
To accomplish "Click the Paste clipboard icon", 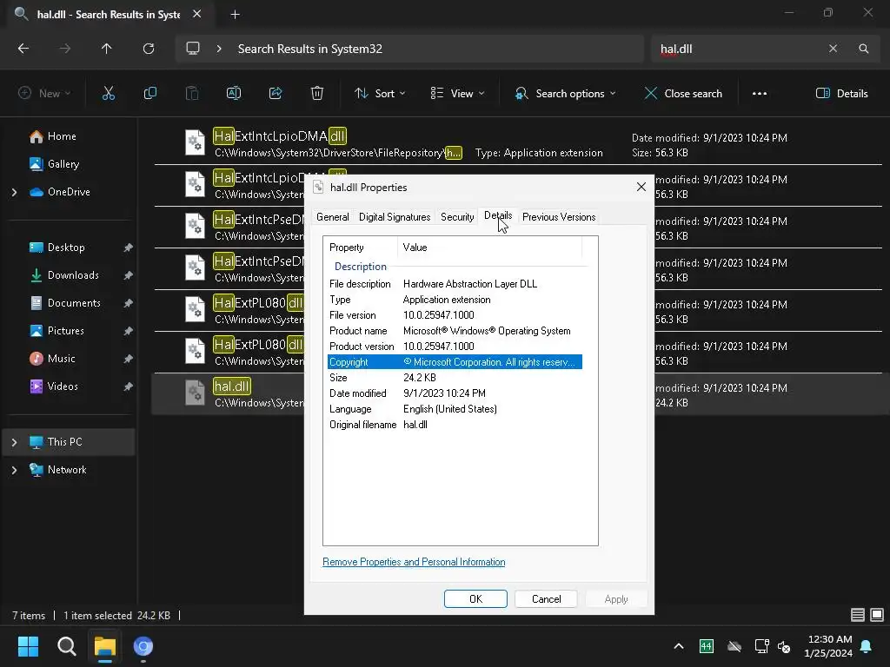I will (x=192, y=94).
